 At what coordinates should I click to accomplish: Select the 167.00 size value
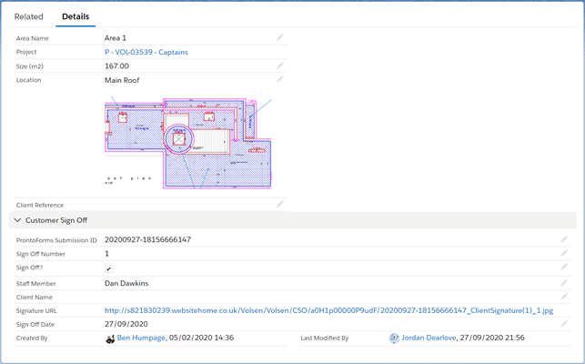tap(116, 66)
